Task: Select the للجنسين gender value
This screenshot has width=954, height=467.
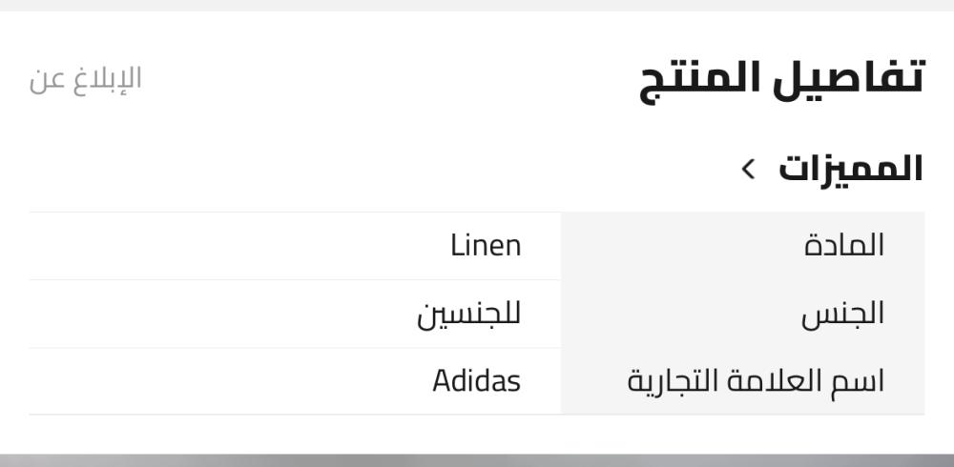Action: point(468,315)
